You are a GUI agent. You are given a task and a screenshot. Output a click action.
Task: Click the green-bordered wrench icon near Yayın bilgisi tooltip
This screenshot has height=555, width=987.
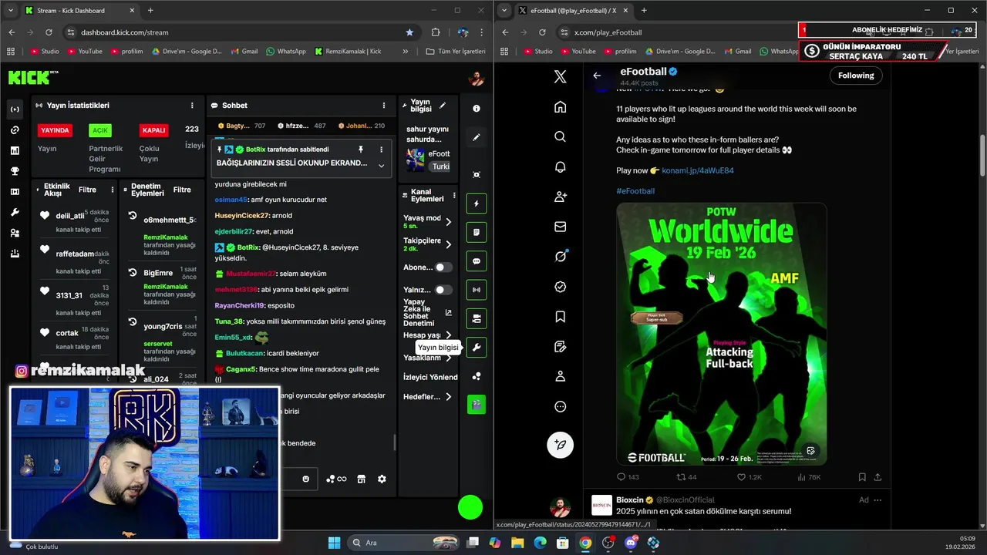pyautogui.click(x=477, y=348)
